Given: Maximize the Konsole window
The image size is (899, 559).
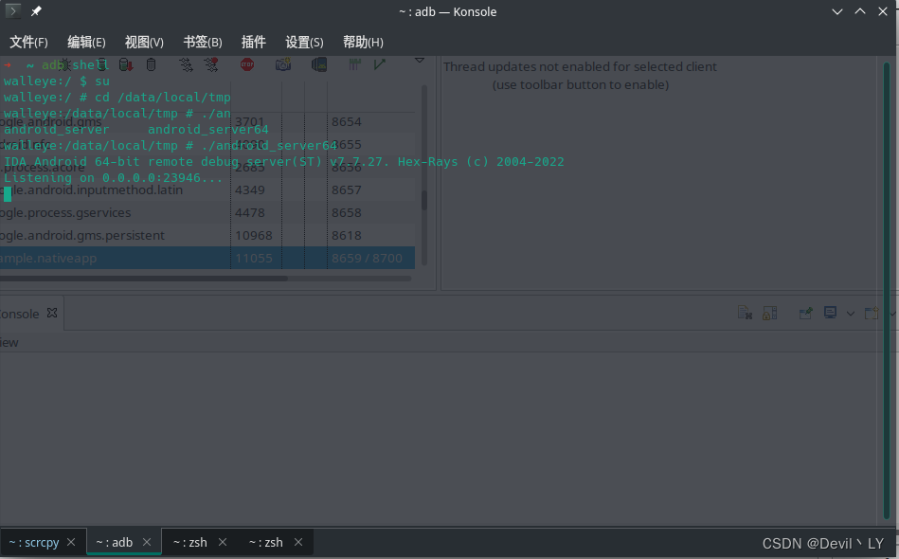Looking at the screenshot, I should [860, 11].
